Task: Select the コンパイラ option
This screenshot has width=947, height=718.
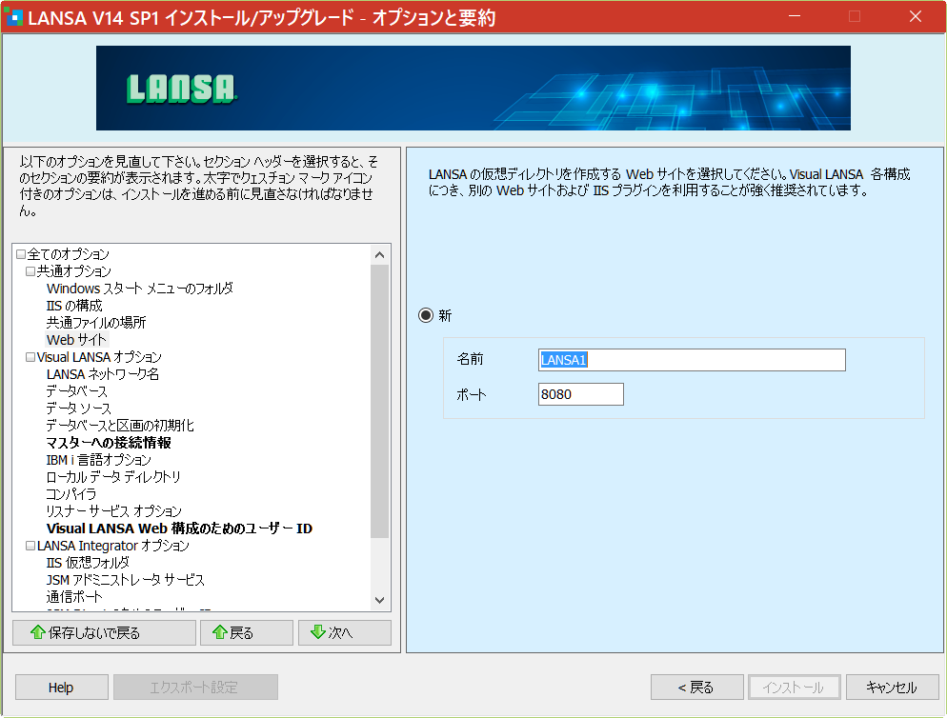Action: 71,494
